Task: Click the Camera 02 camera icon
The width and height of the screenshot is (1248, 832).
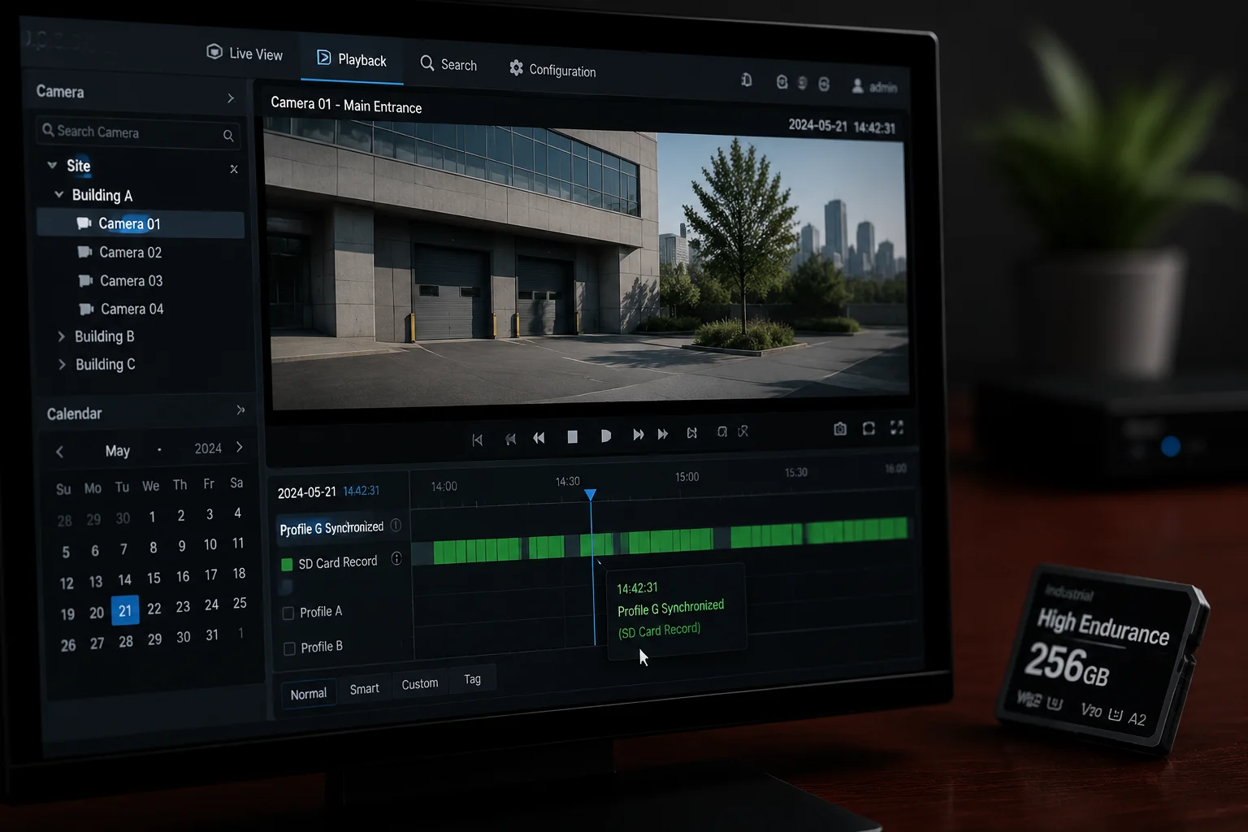Action: [x=84, y=252]
